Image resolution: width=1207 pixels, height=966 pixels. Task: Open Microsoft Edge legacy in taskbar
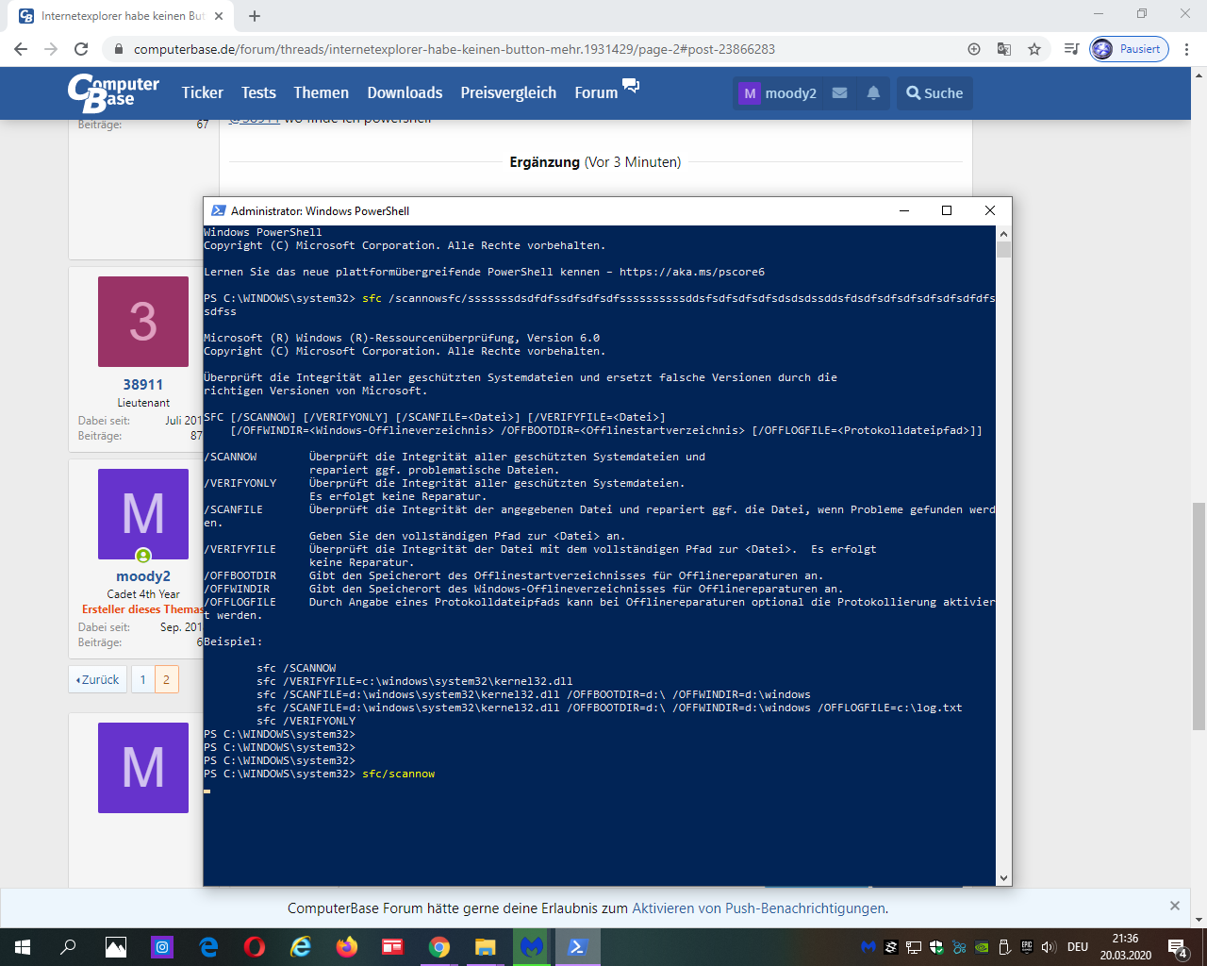coord(208,947)
